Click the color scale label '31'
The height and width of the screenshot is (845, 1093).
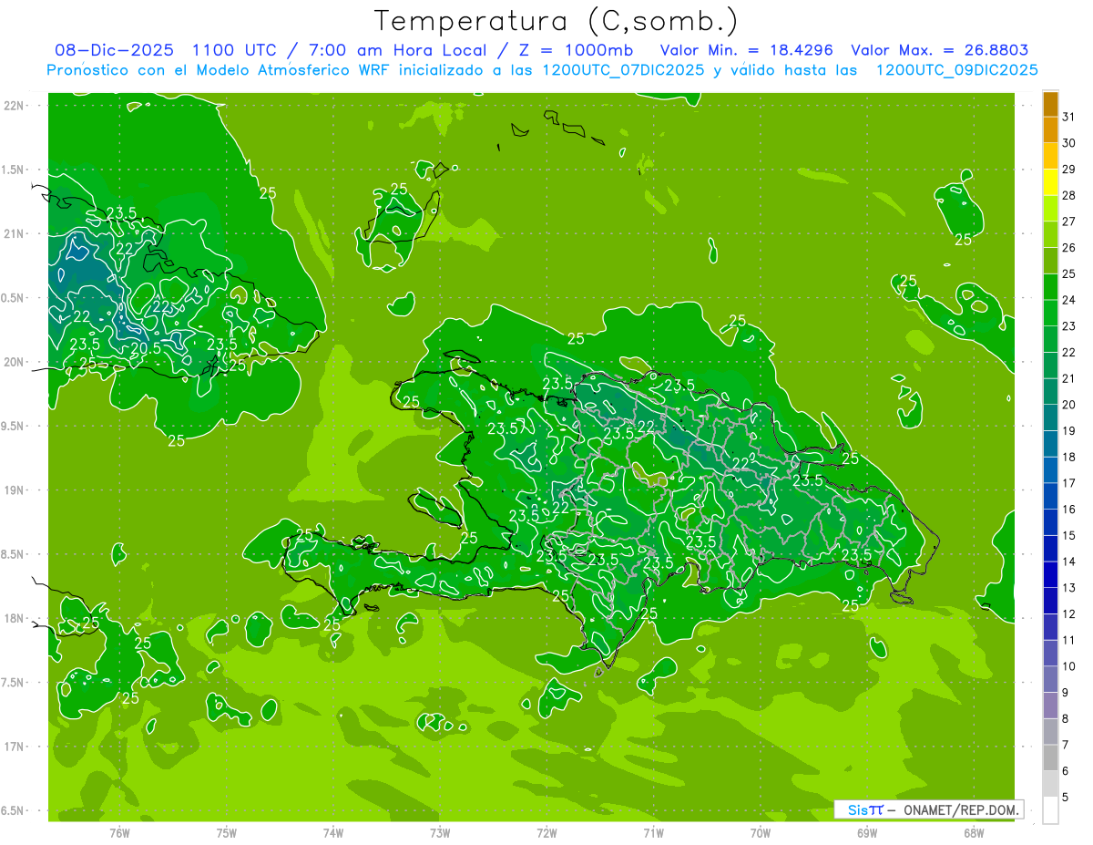point(1068,117)
